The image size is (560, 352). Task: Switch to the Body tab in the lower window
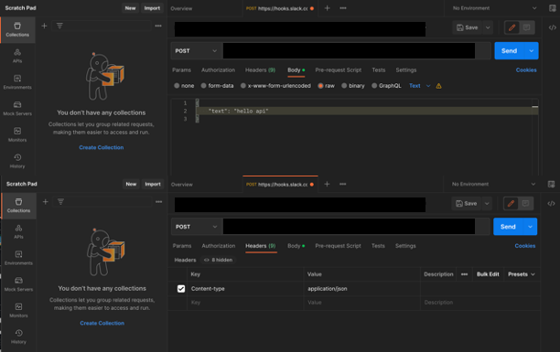[296, 246]
